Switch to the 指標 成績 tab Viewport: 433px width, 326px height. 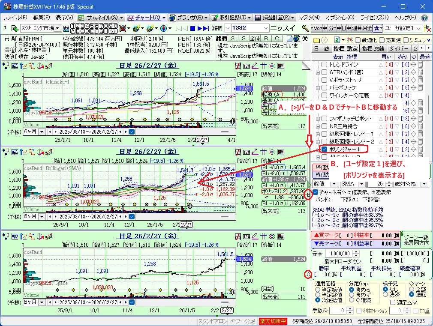(373, 49)
